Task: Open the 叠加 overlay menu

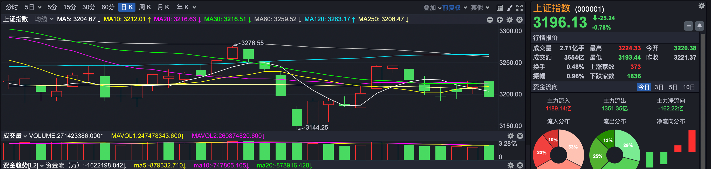Action: [x=432, y=8]
